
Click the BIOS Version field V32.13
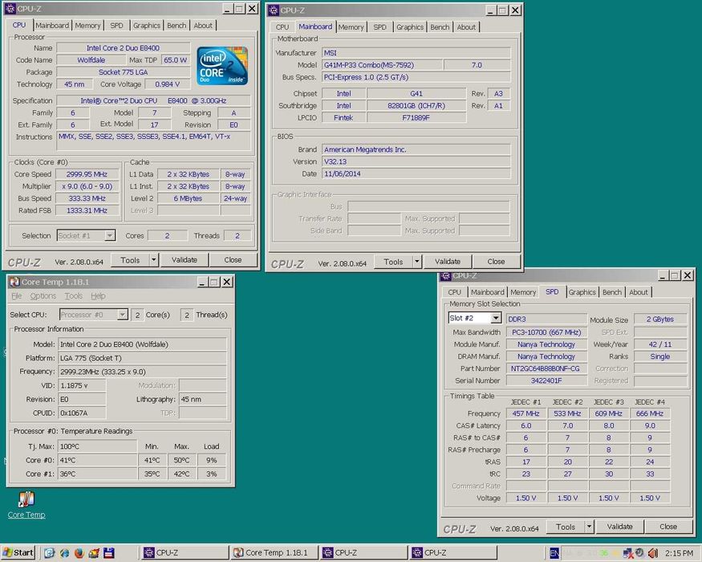pos(416,161)
